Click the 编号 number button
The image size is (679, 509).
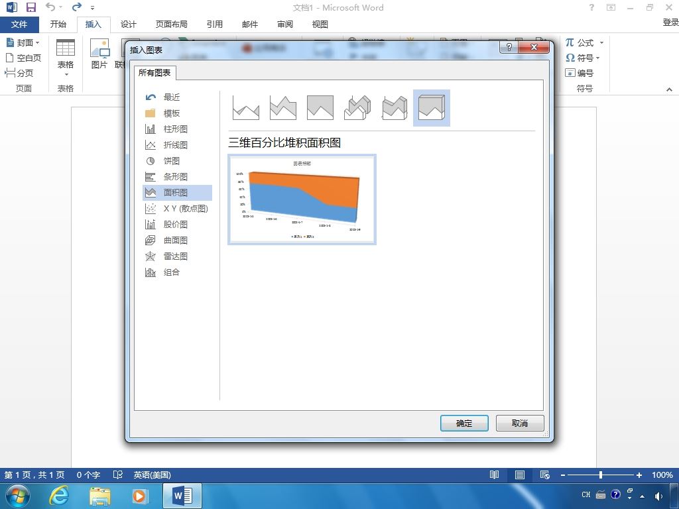click(x=580, y=73)
